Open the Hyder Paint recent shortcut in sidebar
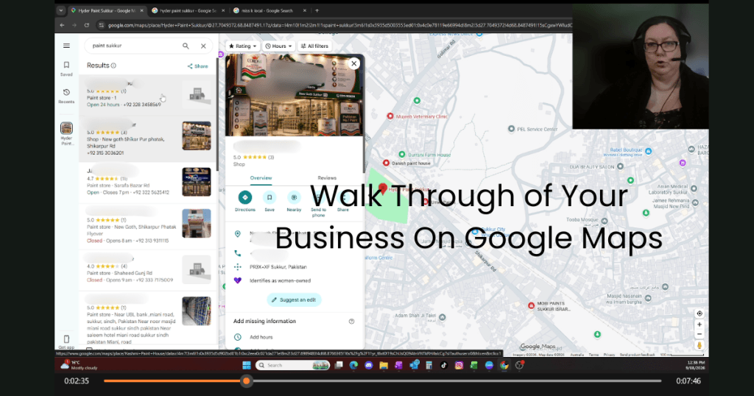 coord(66,134)
